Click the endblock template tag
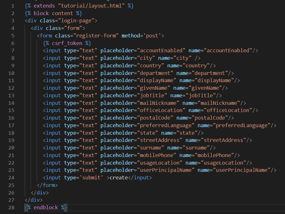Screen dimensions: 285x214 click(x=45, y=207)
